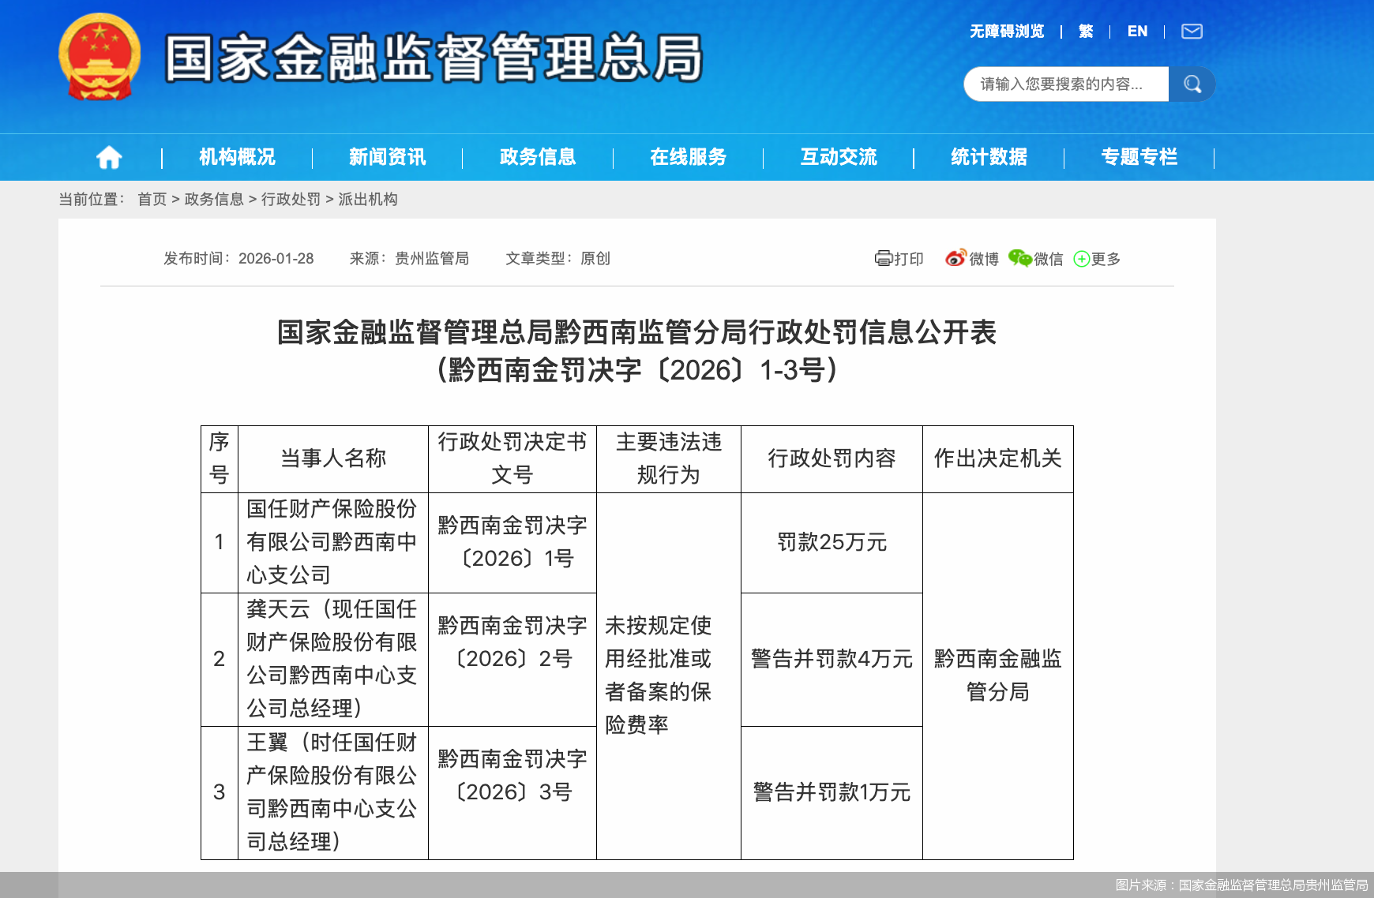Share via the Weibo icon

click(x=955, y=259)
